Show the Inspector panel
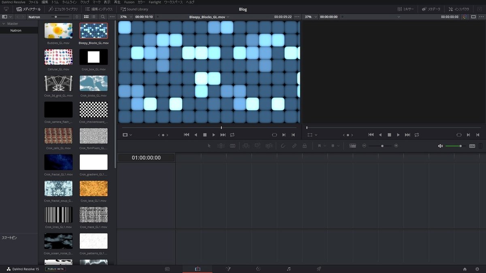The width and height of the screenshot is (486, 273). click(x=458, y=9)
